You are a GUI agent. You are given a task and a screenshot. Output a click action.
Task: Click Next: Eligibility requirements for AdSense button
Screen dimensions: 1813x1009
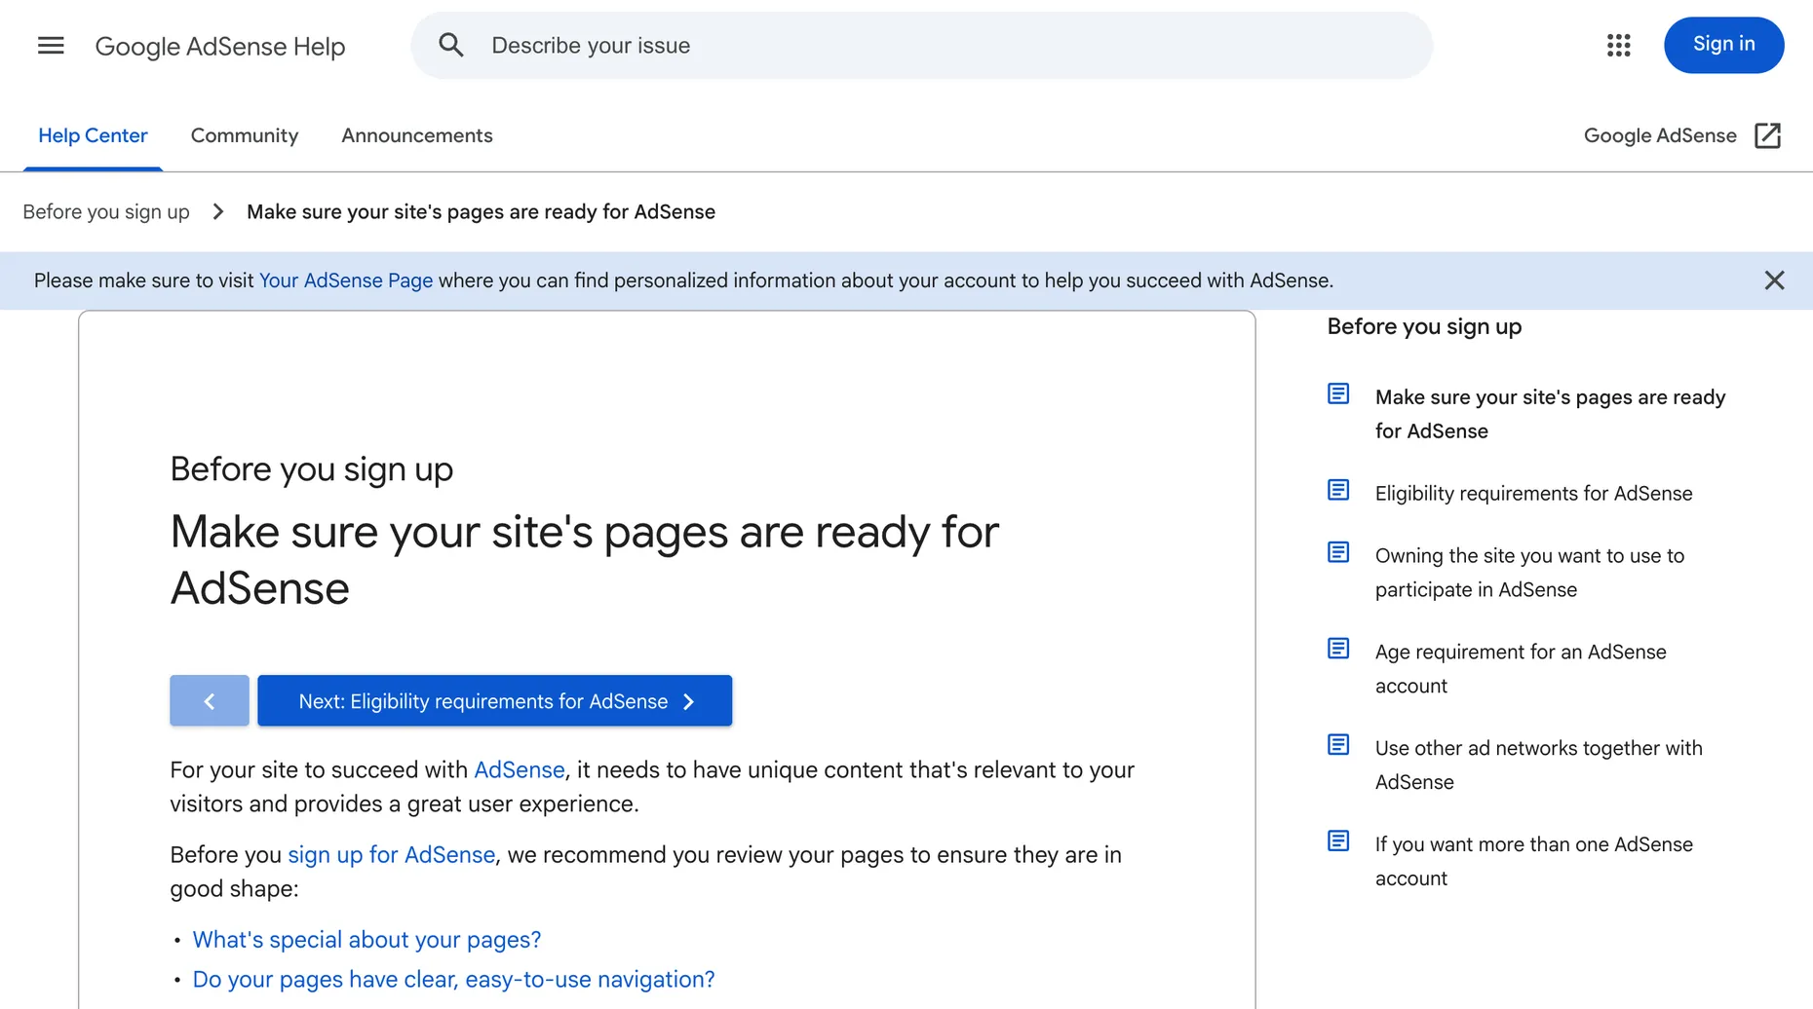coord(494,700)
